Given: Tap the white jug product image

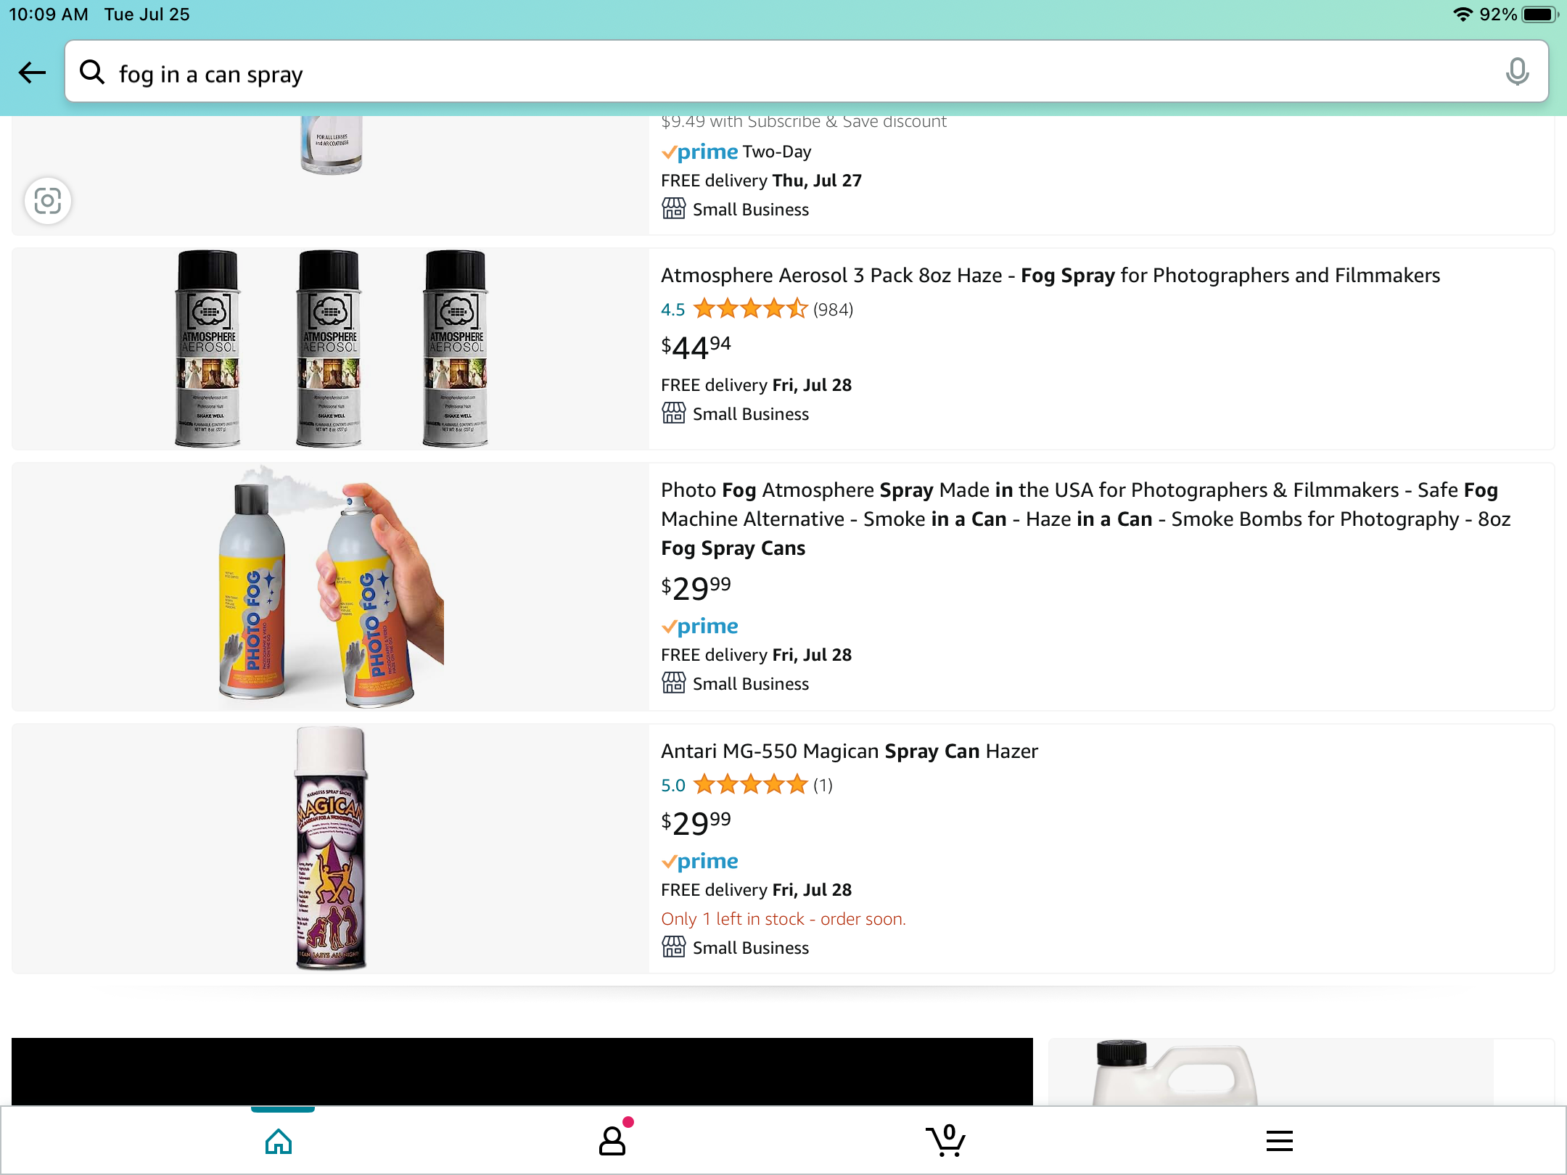Looking at the screenshot, I should click(x=1175, y=1072).
